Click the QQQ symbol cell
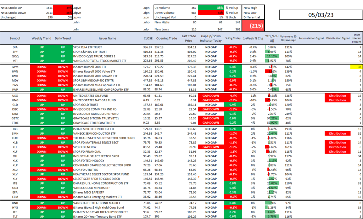The width and height of the screenshot is (363, 219). [x=15, y=56]
